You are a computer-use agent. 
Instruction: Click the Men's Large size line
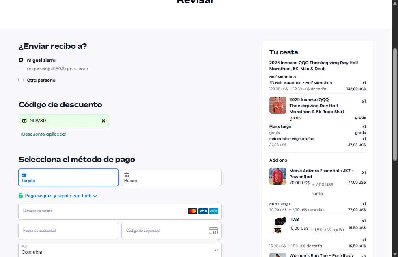point(280,127)
